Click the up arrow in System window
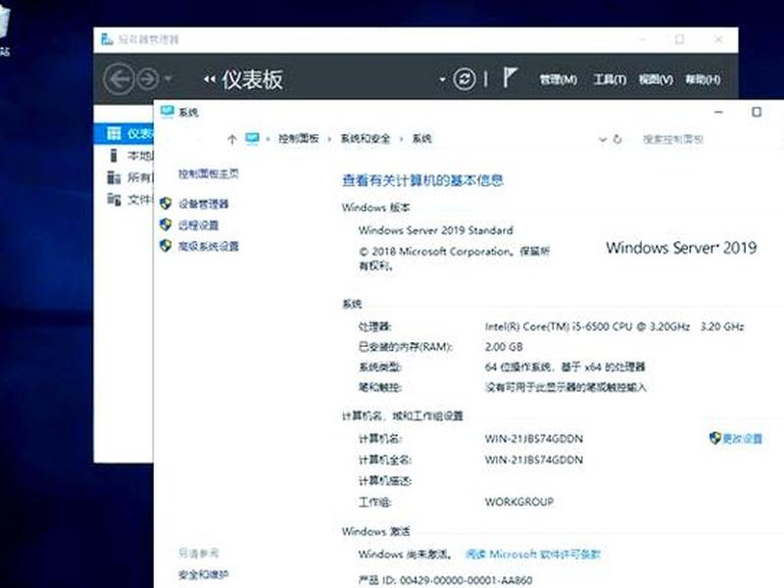Screen dimensions: 784x588 (x=231, y=139)
